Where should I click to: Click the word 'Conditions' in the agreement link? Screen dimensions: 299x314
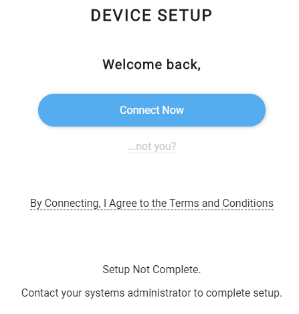tap(247, 203)
